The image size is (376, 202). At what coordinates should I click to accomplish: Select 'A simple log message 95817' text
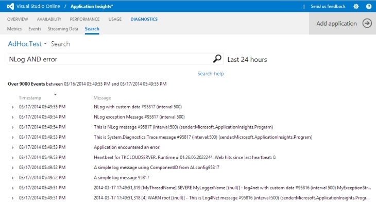(x=122, y=178)
